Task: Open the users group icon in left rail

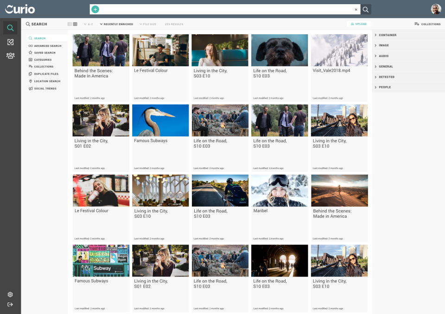Action: (10, 56)
